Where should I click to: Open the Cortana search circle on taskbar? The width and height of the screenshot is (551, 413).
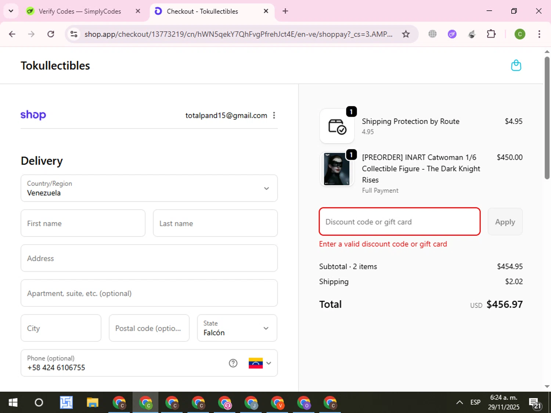pyautogui.click(x=39, y=403)
